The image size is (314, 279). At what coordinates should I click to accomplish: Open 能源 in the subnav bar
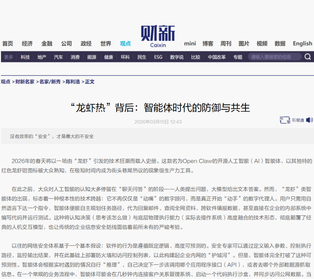point(92,57)
